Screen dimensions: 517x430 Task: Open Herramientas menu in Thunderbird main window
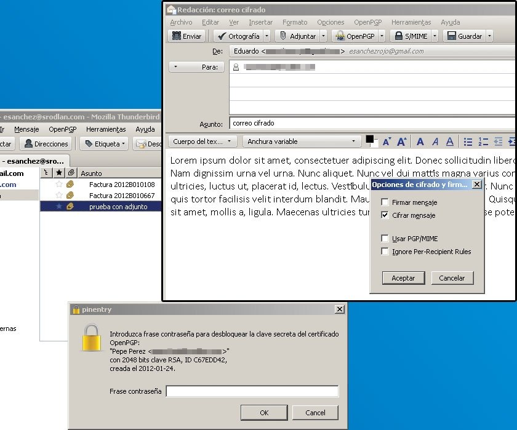coord(106,129)
